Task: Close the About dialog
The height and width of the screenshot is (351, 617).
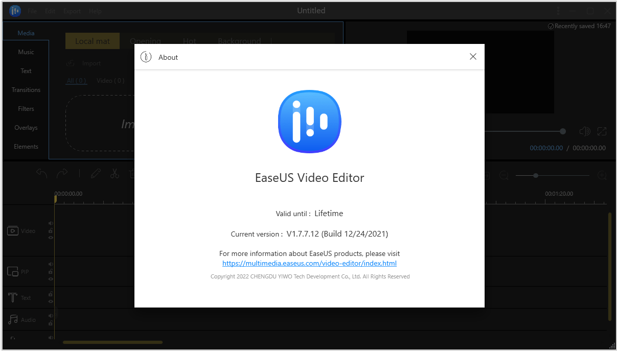Action: [x=473, y=57]
